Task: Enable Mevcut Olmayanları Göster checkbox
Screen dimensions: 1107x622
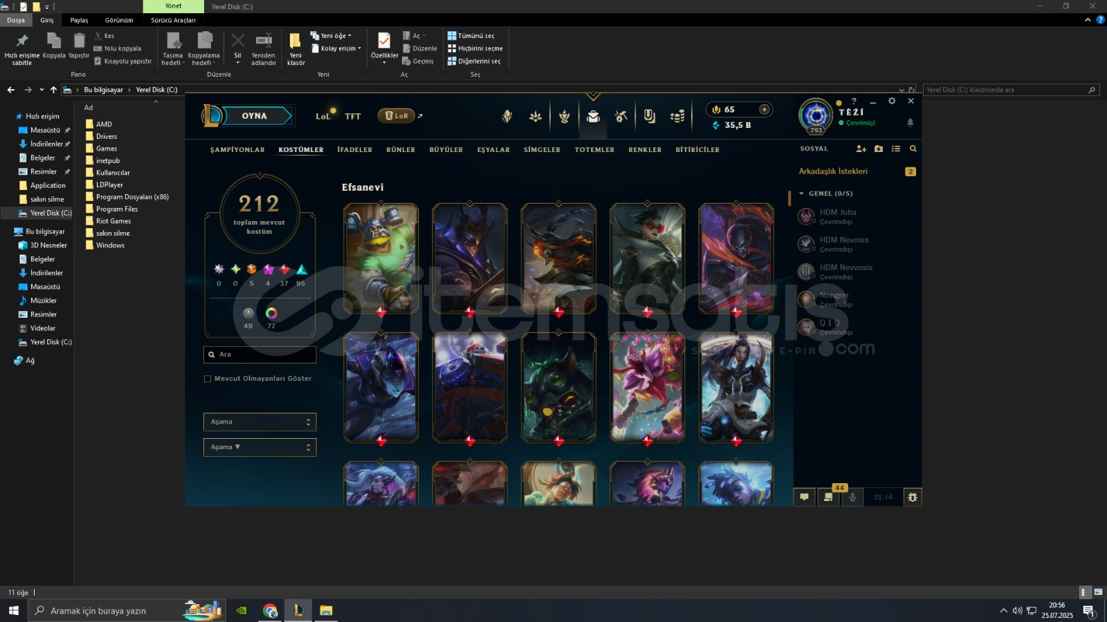Action: (208, 379)
